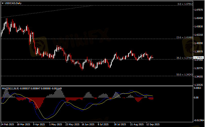Click the 1 May 2025 date label
The image size is (205, 127).
pyautogui.click(x=56, y=124)
